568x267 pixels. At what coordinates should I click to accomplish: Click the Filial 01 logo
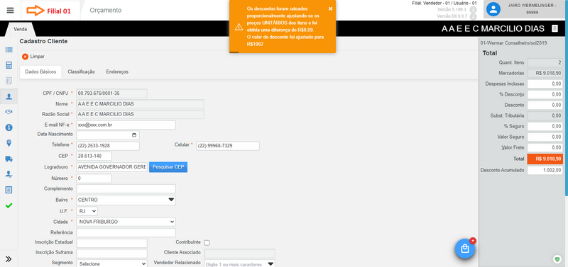pos(48,11)
